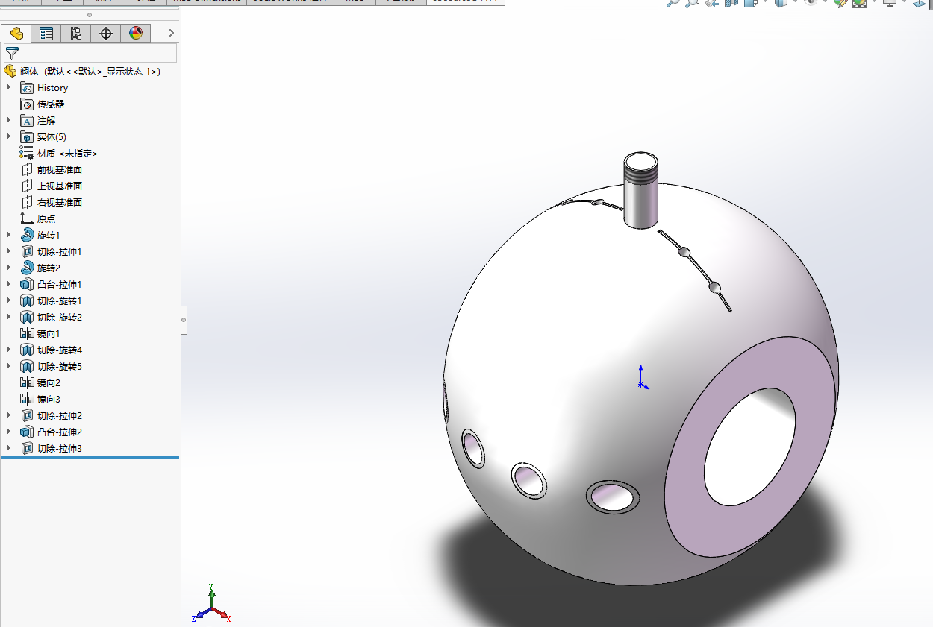This screenshot has width=933, height=627.
Task: Select the 镜向3 mirror feature icon
Action: pyautogui.click(x=27, y=400)
